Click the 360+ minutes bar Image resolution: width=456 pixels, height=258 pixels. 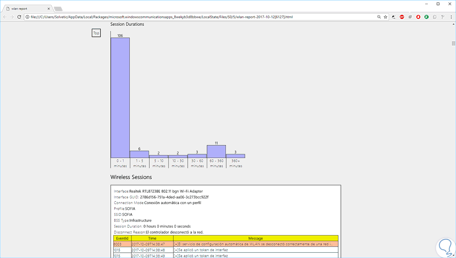point(235,156)
